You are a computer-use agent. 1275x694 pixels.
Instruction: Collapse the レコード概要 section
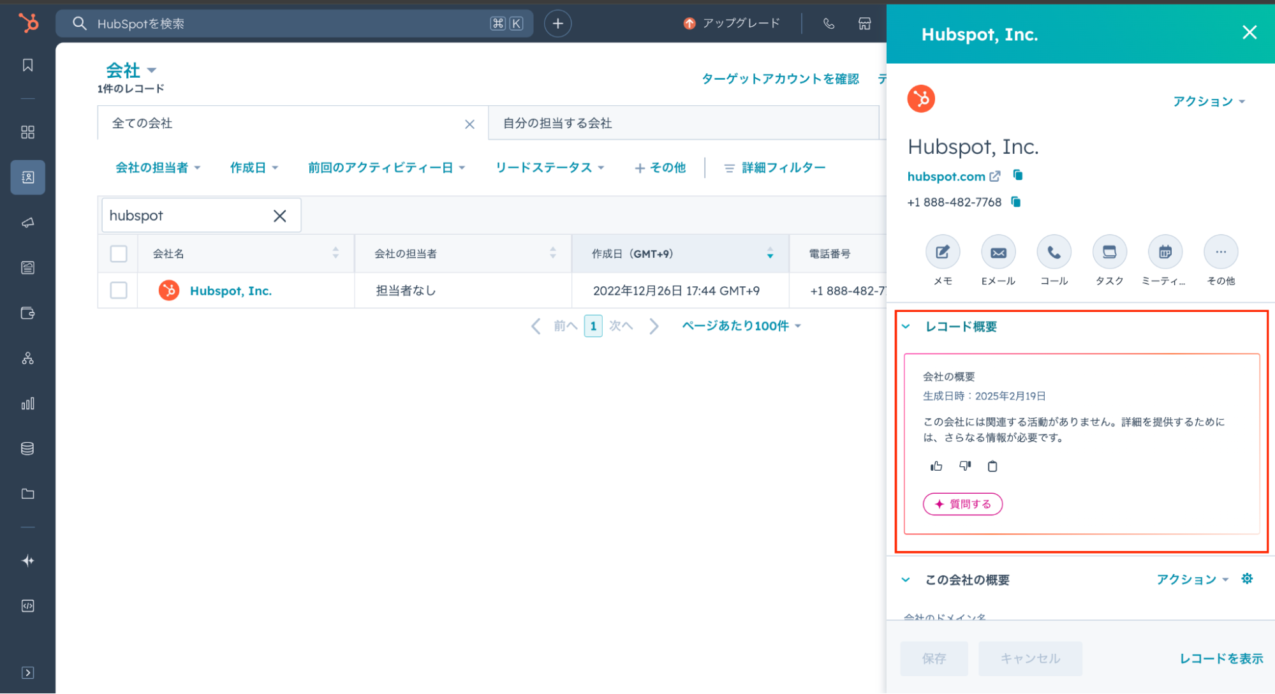pos(906,327)
